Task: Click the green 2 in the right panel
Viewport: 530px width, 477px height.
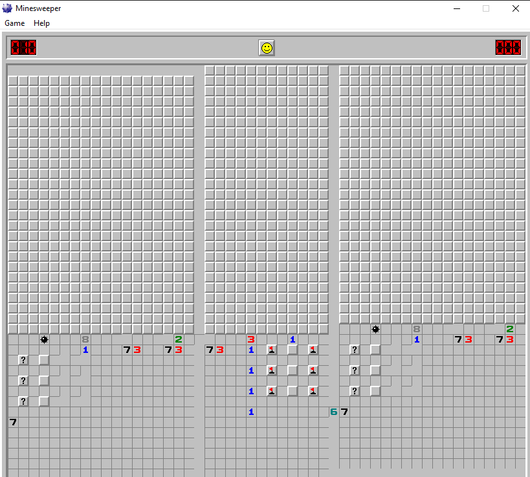Action: [510, 329]
